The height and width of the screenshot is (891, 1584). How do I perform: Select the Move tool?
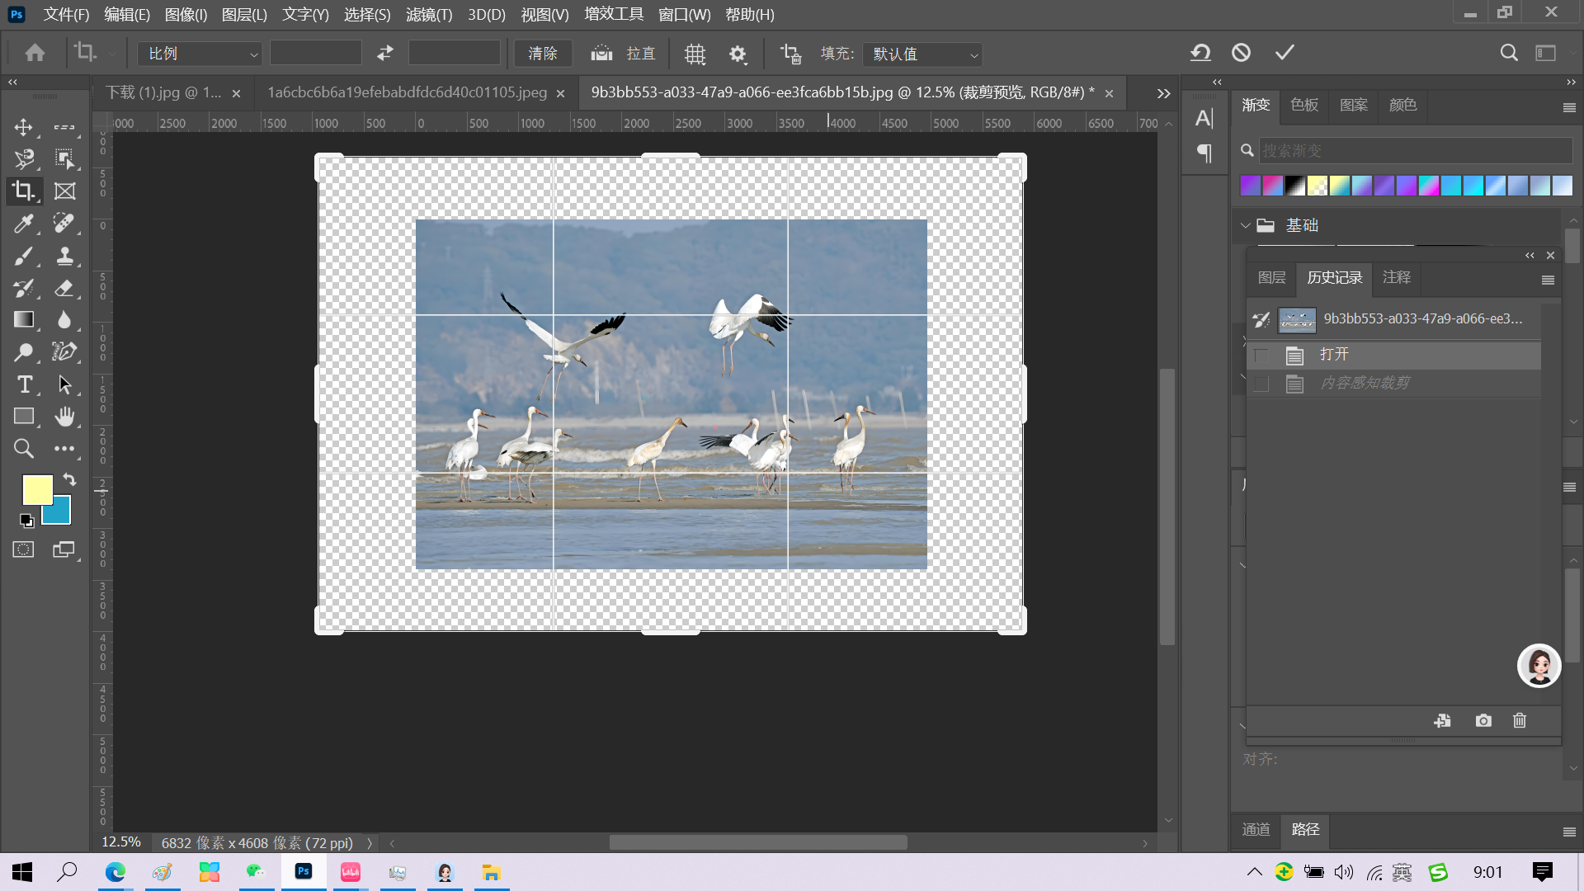(23, 127)
